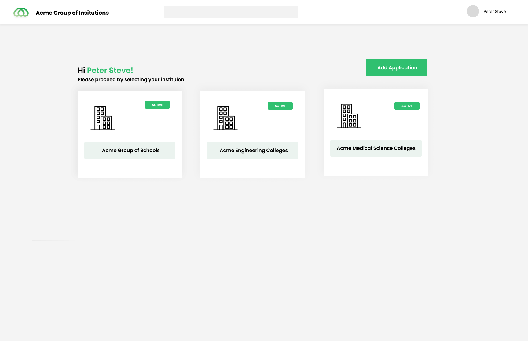Click the ACTIVE badge on Acme Group of Schools
Screen dimensions: 528x341
pyautogui.click(x=157, y=105)
